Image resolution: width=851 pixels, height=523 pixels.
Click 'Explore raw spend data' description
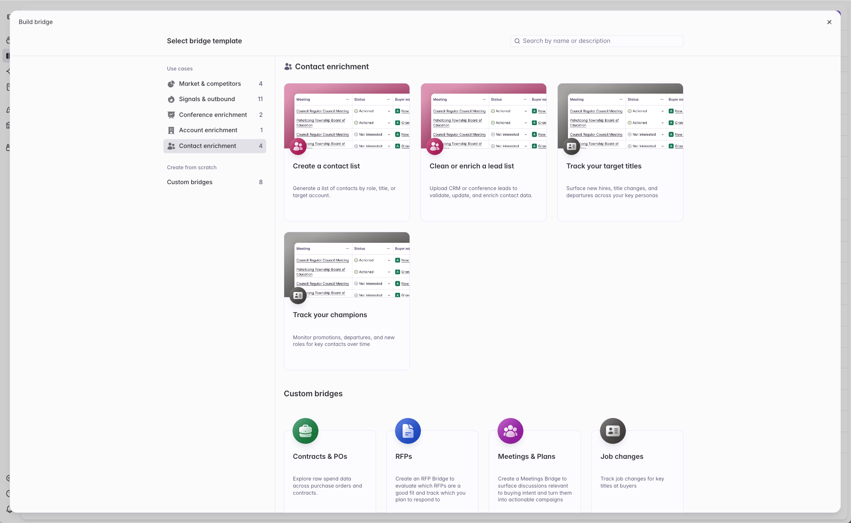click(x=328, y=486)
